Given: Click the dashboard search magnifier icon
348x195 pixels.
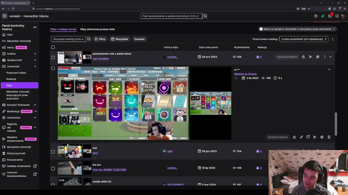Looking at the screenshot, I should (205, 16).
